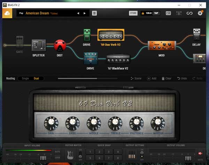
Task: Open the Pop category label
Action: coord(21,13)
